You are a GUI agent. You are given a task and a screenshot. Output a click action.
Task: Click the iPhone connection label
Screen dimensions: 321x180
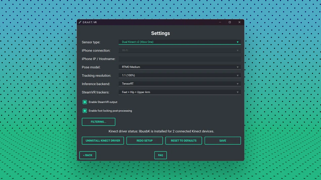point(96,50)
